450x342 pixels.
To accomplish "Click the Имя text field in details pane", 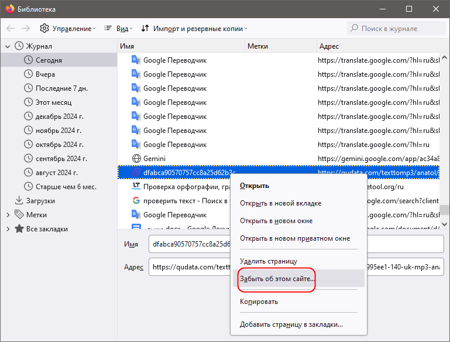I will click(x=296, y=244).
